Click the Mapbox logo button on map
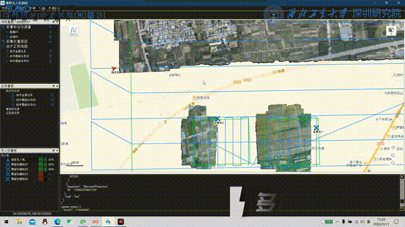 pyautogui.click(x=73, y=31)
